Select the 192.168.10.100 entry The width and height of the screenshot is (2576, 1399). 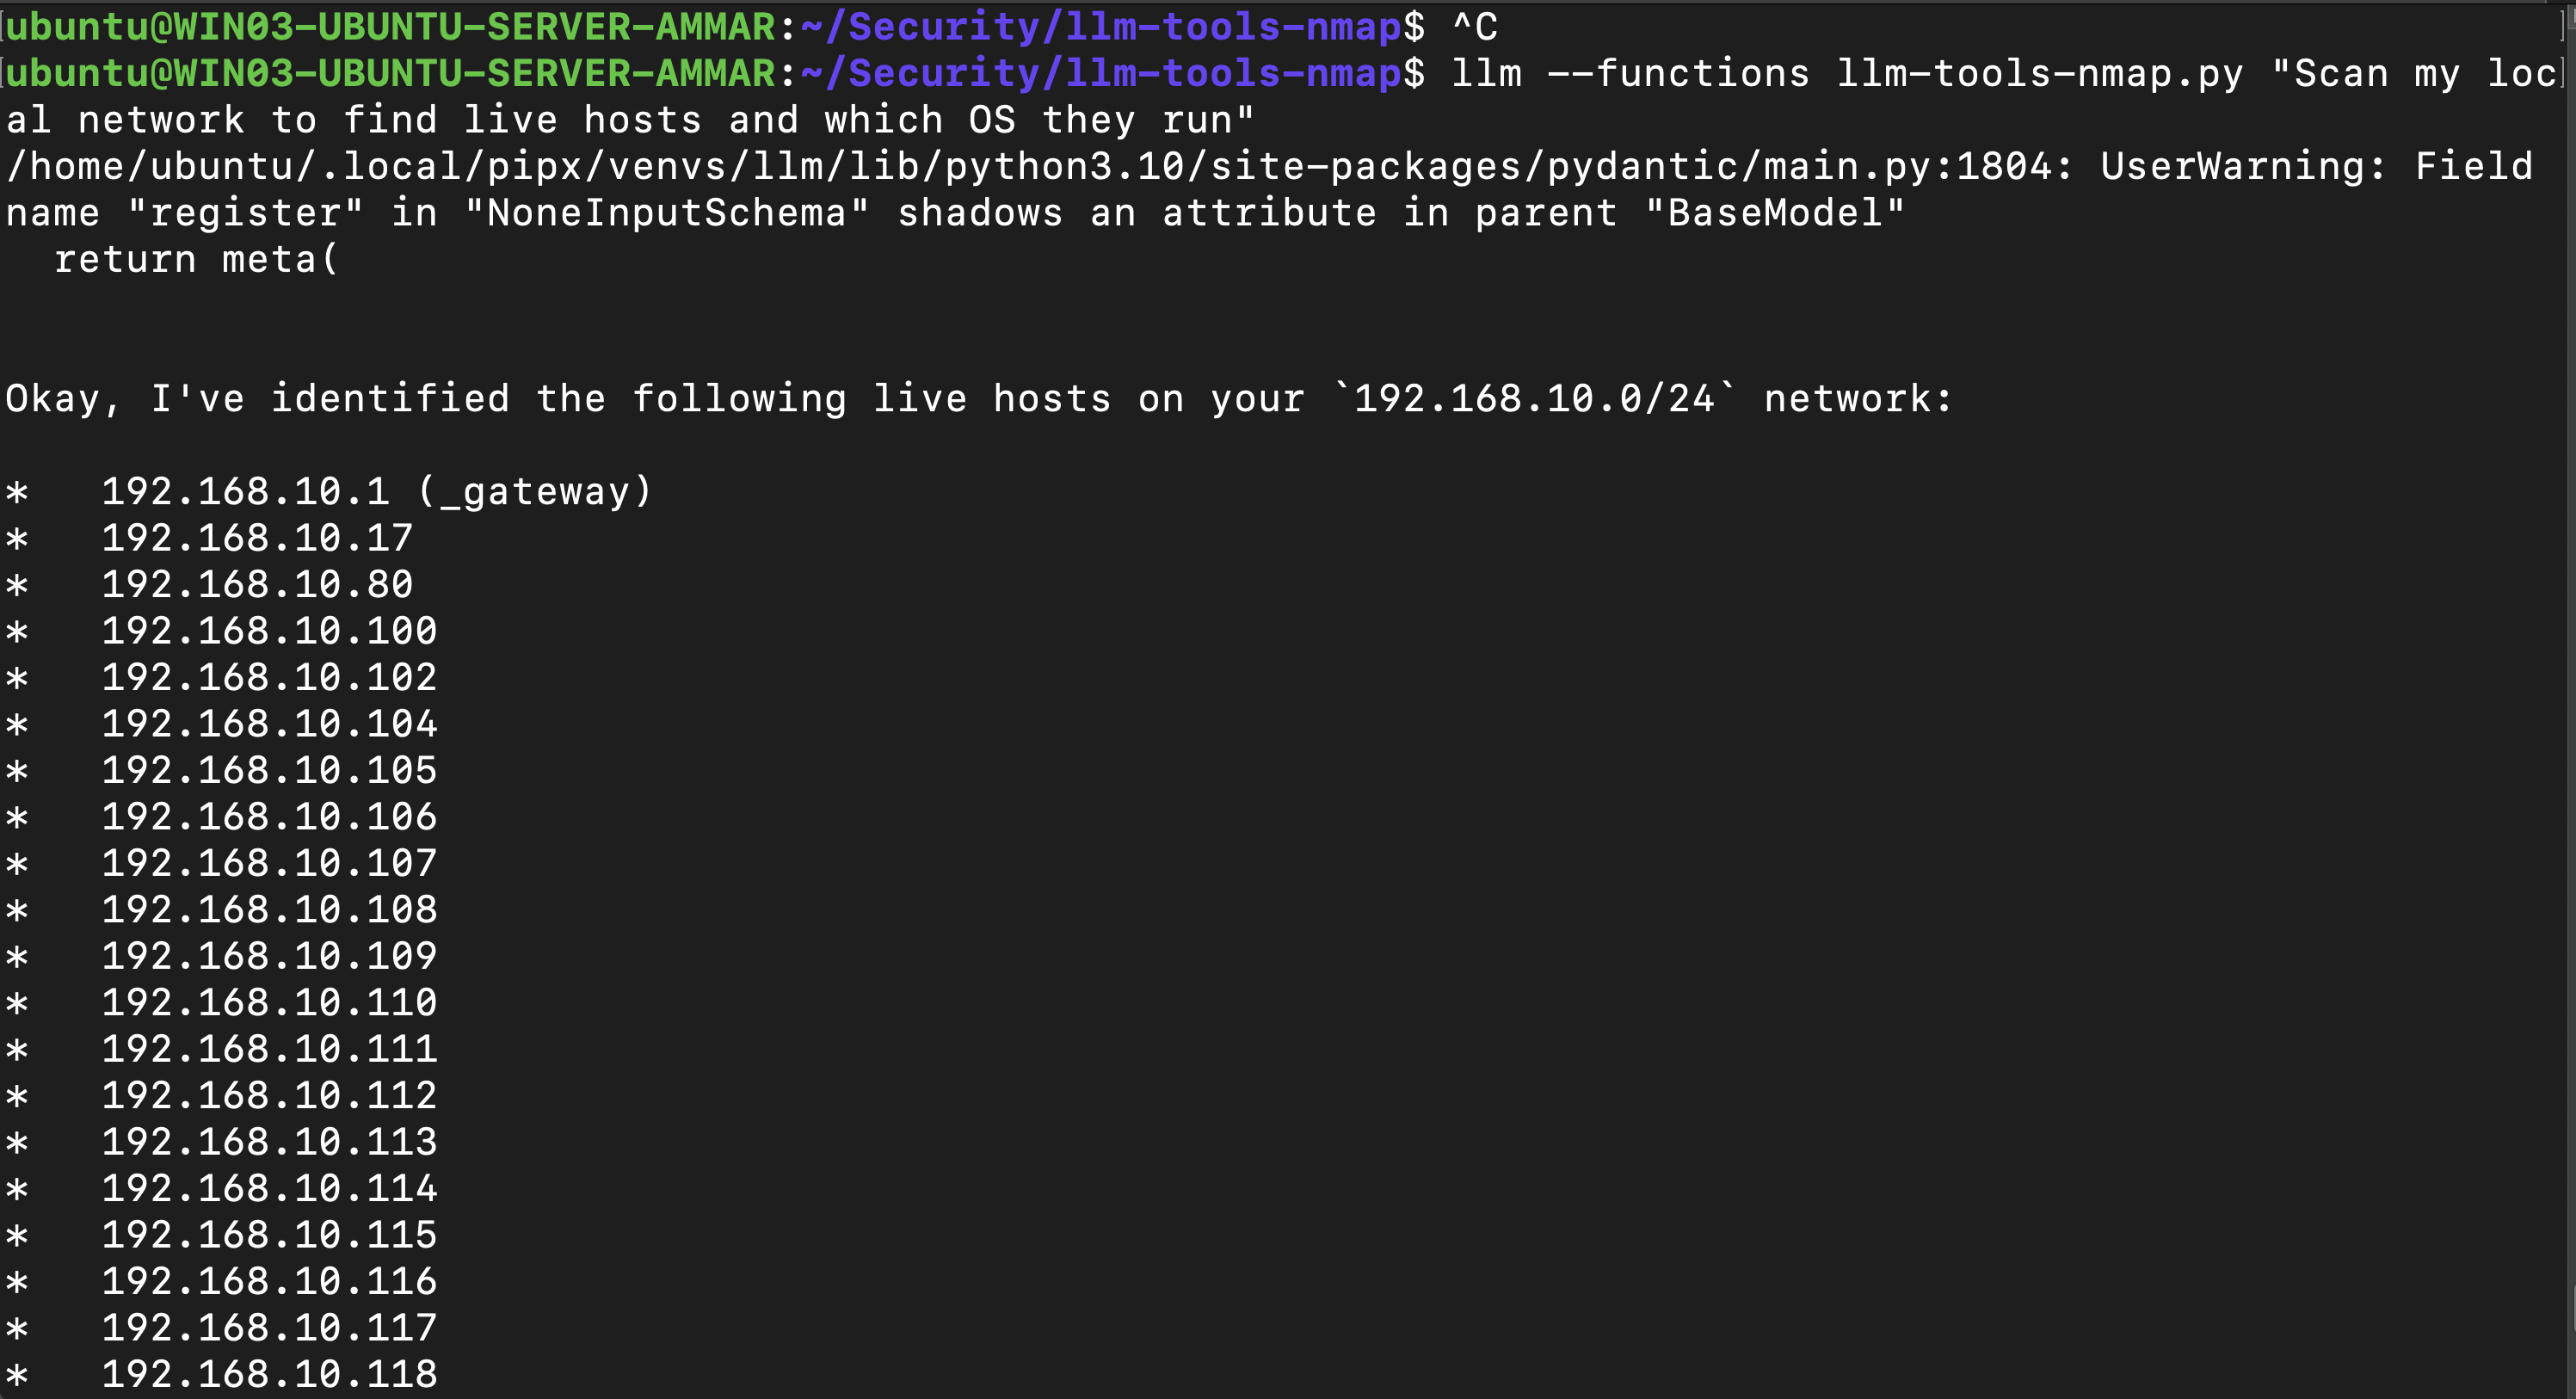click(269, 631)
